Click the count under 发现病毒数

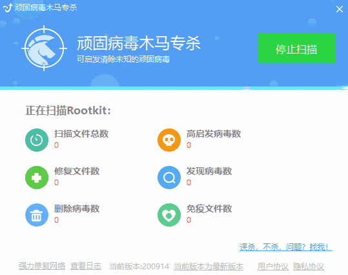[x=189, y=183]
